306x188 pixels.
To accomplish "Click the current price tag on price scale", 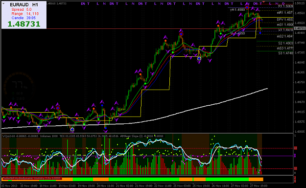I will (300, 28).
